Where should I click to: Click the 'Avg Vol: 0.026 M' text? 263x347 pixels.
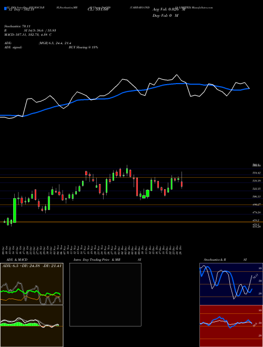(168, 9)
